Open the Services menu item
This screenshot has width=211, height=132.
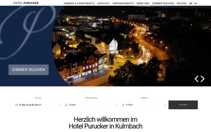[x=103, y=4]
